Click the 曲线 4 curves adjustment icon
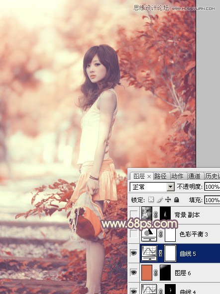220x294 pixels. click(x=149, y=289)
